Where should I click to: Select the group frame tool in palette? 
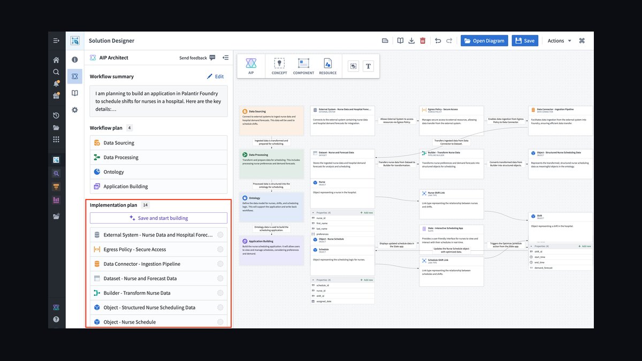click(x=353, y=66)
